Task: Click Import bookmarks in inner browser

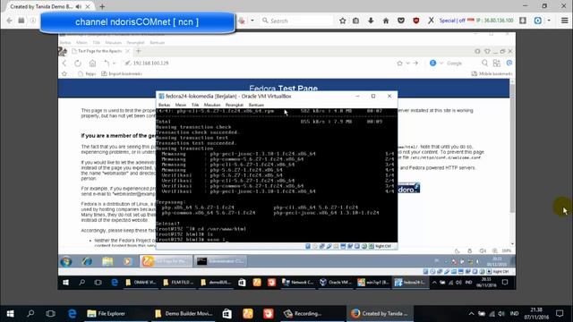Action: pyautogui.click(x=122, y=73)
